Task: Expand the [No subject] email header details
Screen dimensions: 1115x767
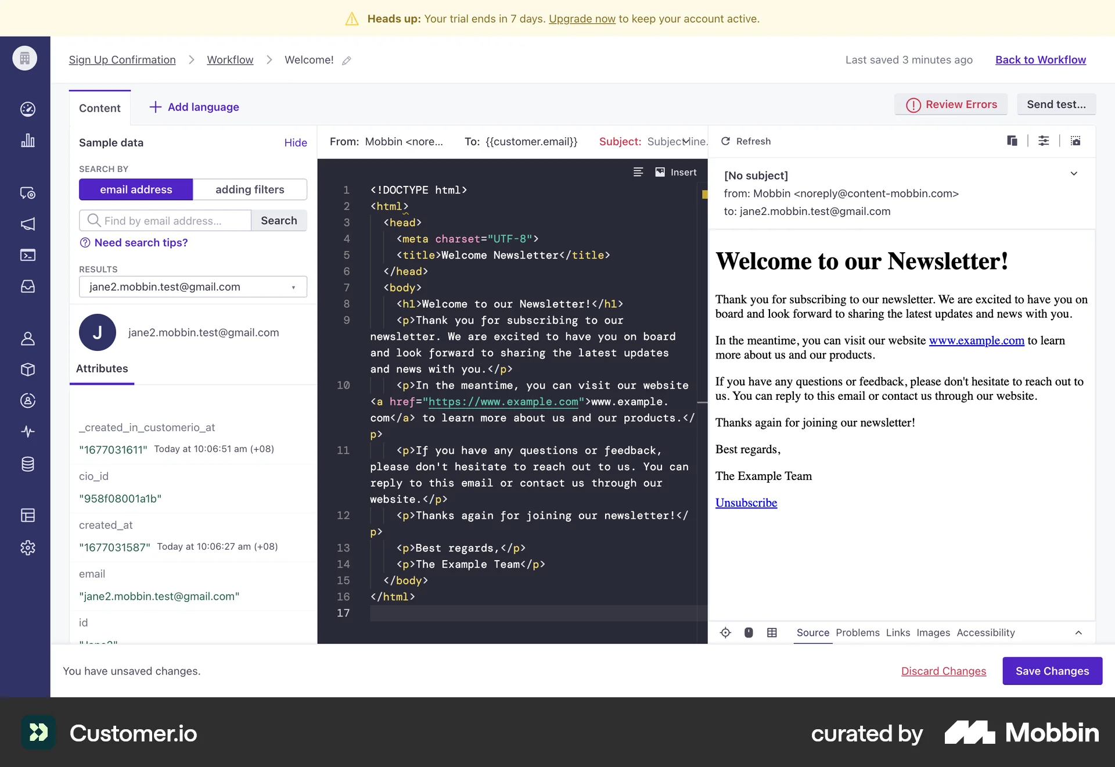Action: 1074,173
